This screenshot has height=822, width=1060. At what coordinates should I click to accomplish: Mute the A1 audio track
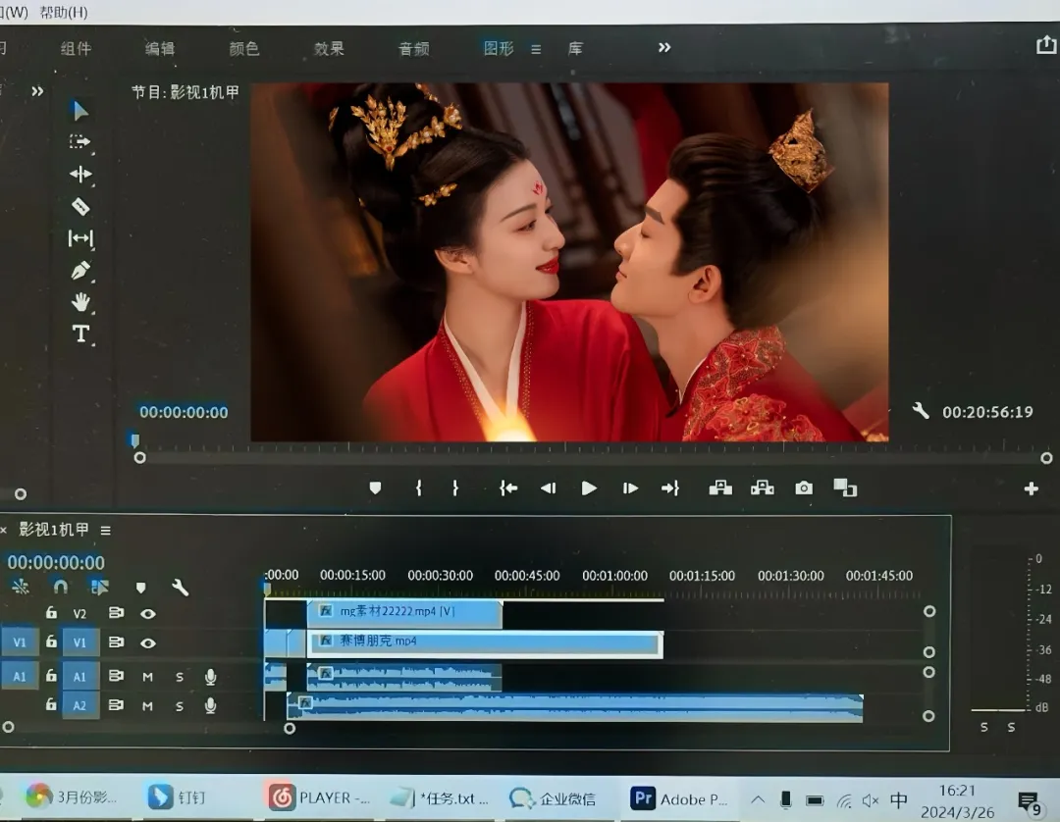pyautogui.click(x=148, y=676)
